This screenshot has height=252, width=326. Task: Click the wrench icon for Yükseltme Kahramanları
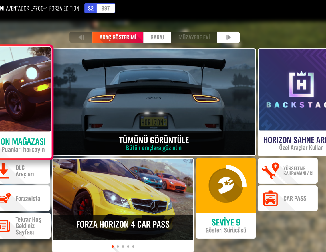coord(270,171)
